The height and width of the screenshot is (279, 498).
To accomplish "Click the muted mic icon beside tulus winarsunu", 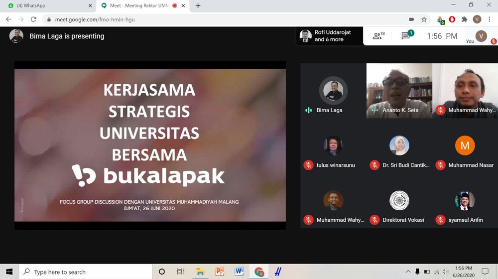I will [308, 165].
